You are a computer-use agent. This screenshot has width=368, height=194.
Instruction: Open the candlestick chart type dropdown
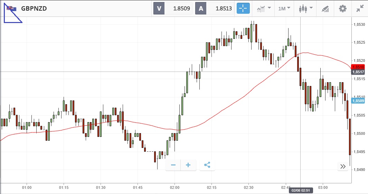306,8
